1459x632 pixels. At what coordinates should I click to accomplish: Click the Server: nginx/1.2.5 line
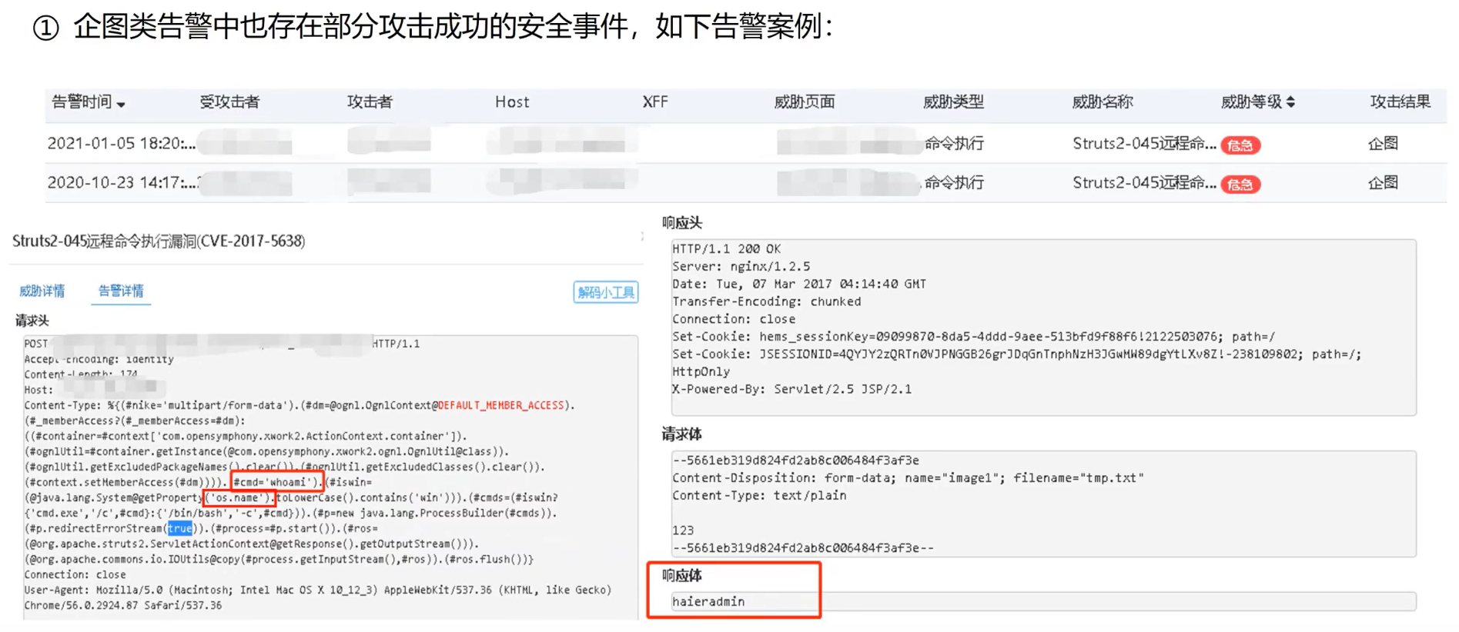pyautogui.click(x=741, y=267)
